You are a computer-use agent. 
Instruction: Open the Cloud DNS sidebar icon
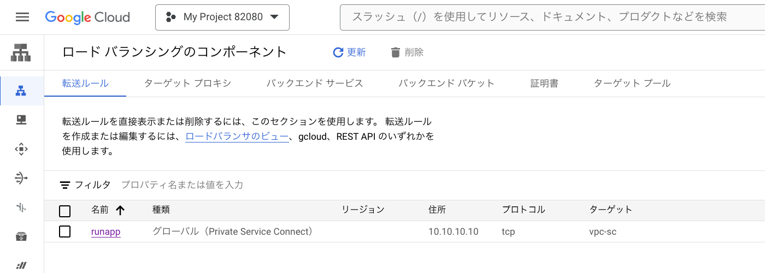click(21, 120)
